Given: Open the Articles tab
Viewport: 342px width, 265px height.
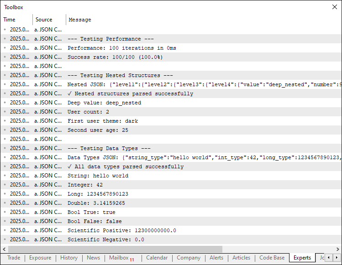Looking at the screenshot, I should pos(241,258).
